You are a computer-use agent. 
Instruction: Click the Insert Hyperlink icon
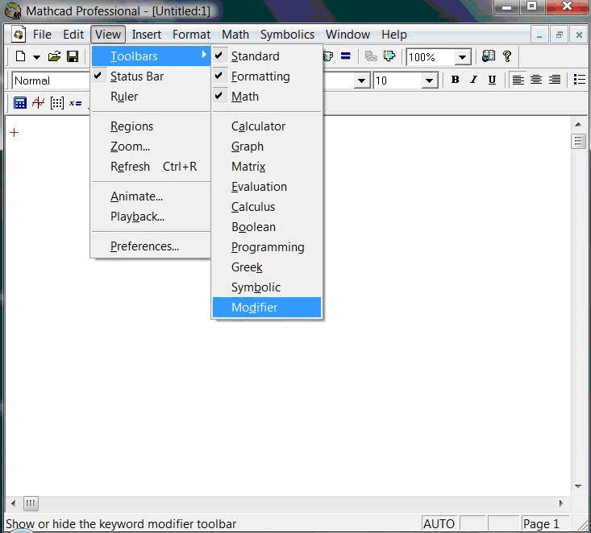371,57
